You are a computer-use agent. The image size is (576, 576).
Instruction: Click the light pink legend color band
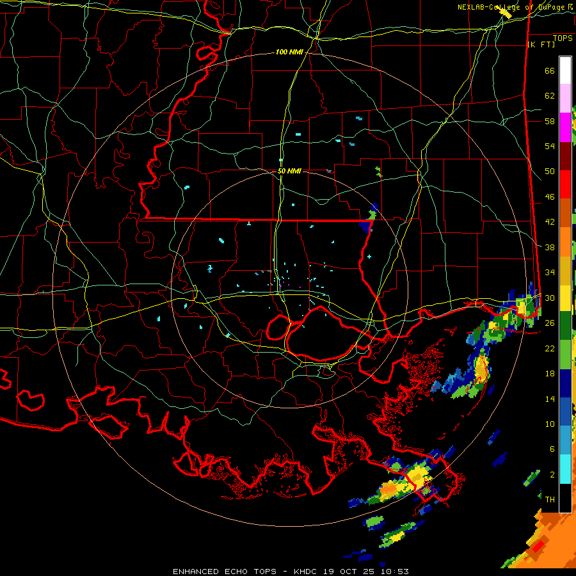click(x=565, y=99)
